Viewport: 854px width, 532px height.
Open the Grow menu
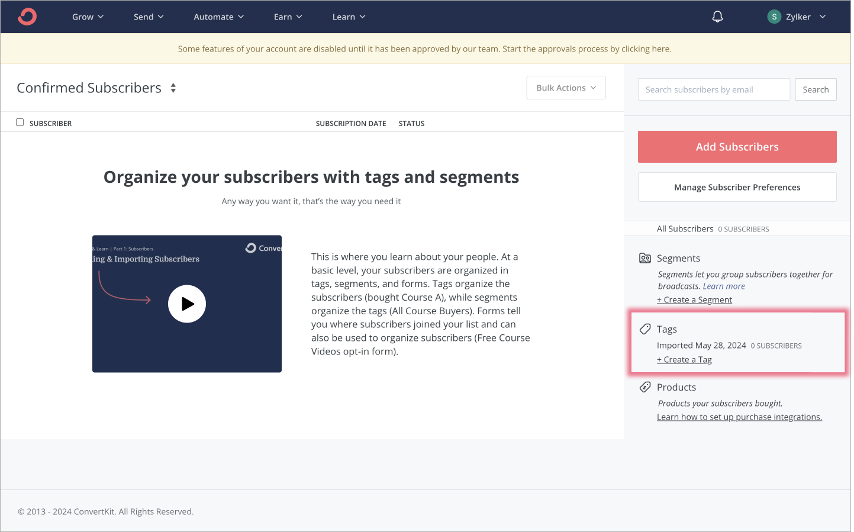(88, 17)
